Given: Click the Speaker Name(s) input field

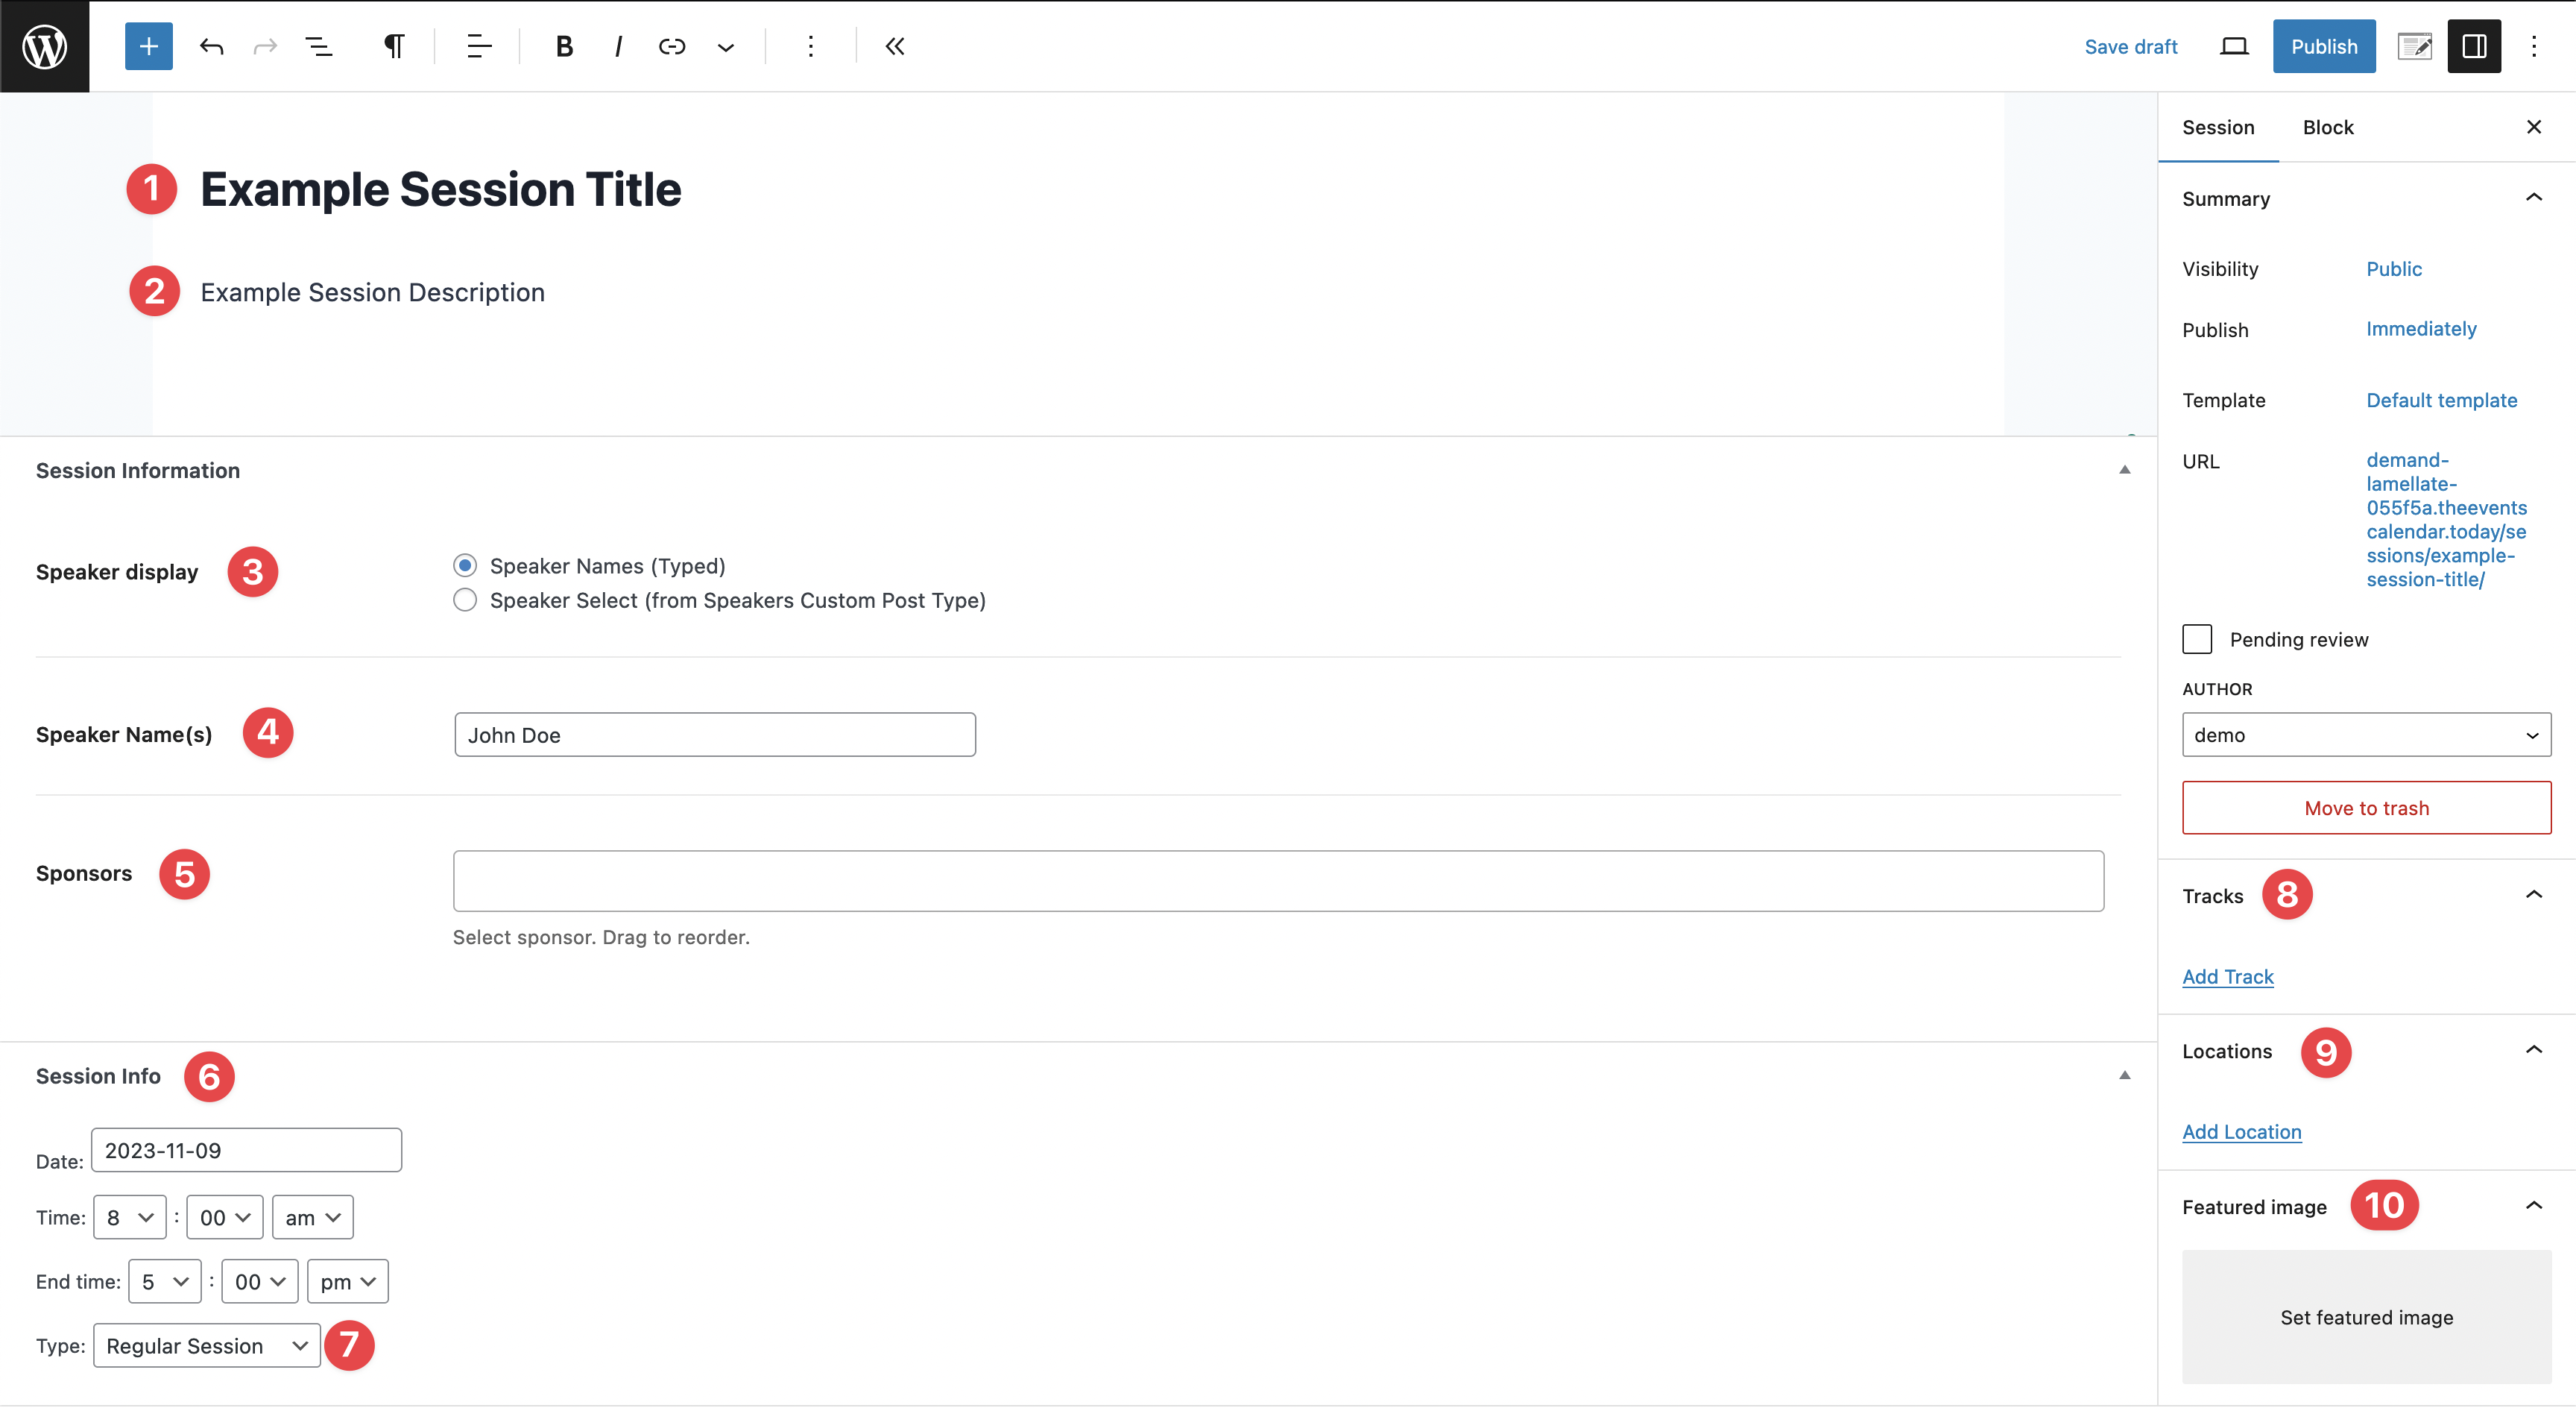Looking at the screenshot, I should pyautogui.click(x=715, y=735).
